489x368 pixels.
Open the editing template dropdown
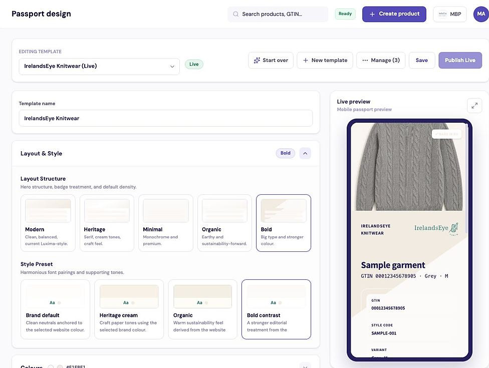point(99,67)
